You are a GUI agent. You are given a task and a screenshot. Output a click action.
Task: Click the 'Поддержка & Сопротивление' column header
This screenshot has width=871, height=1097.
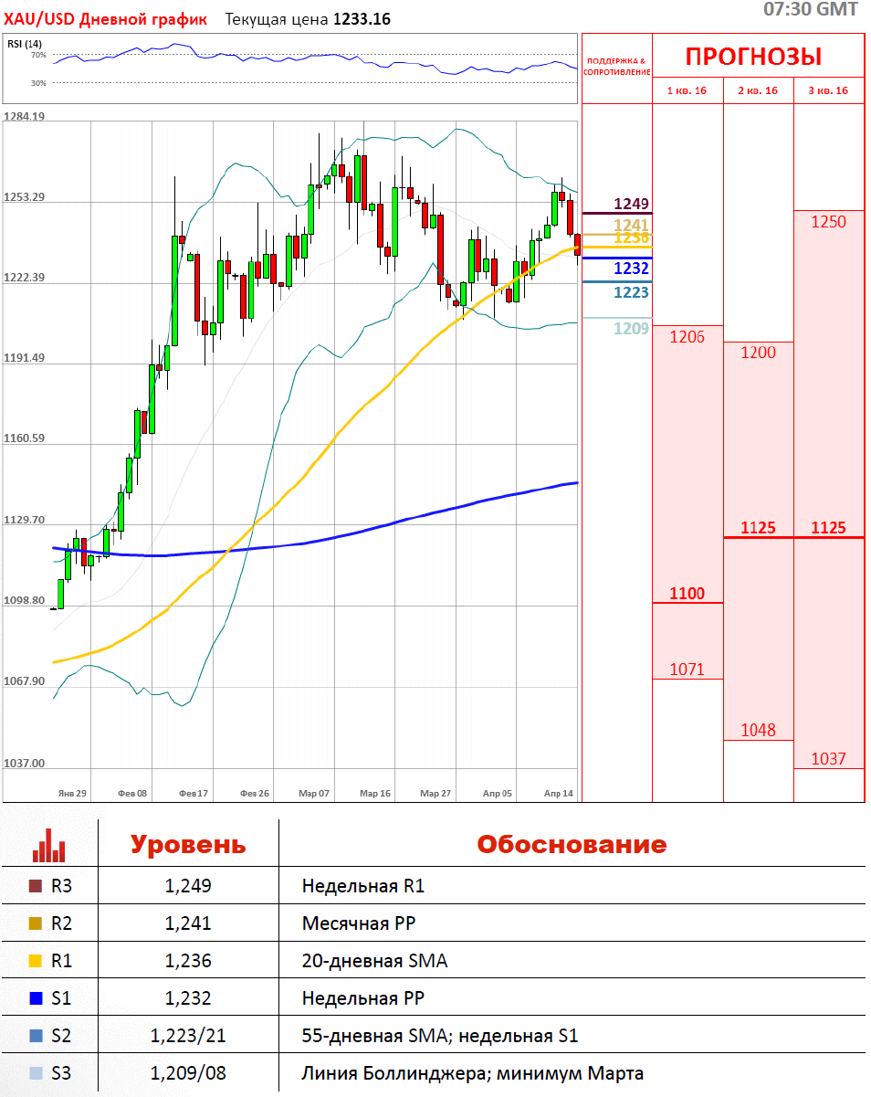[x=616, y=66]
